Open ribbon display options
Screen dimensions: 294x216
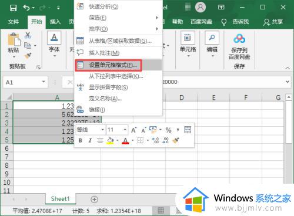coord(221,8)
